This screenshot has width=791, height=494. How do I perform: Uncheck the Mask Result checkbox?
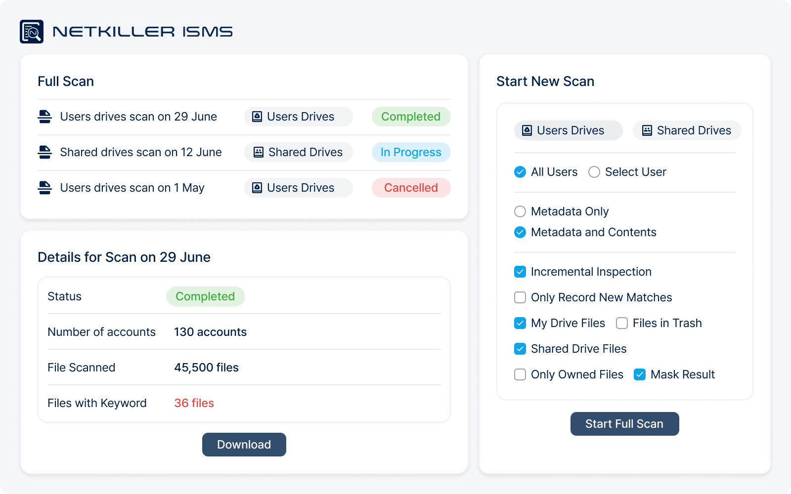tap(640, 374)
